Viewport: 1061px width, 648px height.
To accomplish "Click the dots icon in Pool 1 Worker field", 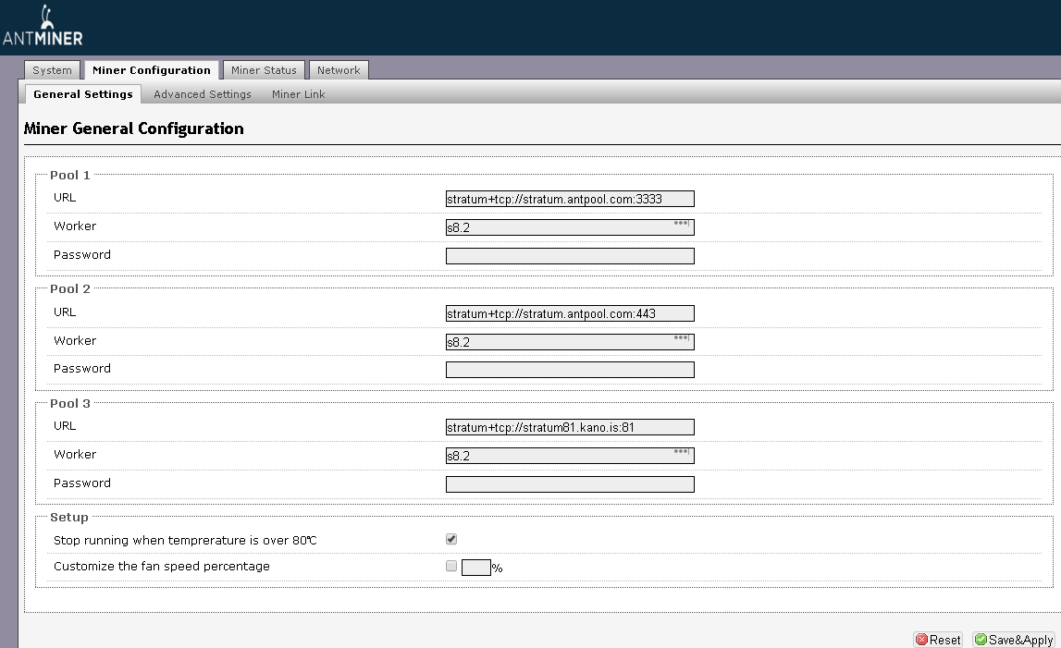I will (x=682, y=223).
